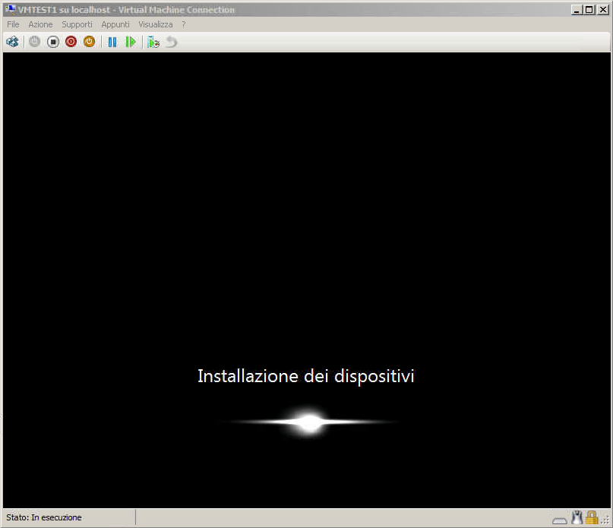The height and width of the screenshot is (528, 613).
Task: Maximize the Virtual Machine Connection window
Action: pyautogui.click(x=589, y=10)
